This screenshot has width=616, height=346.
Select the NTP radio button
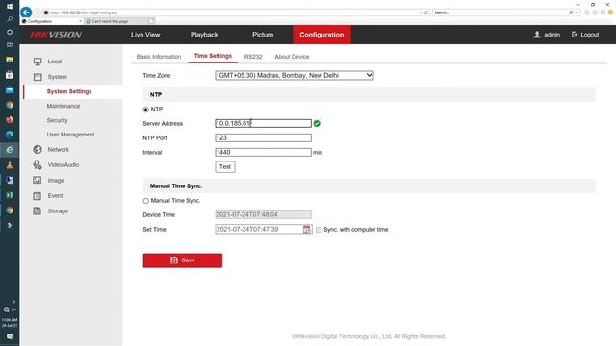pyautogui.click(x=146, y=110)
